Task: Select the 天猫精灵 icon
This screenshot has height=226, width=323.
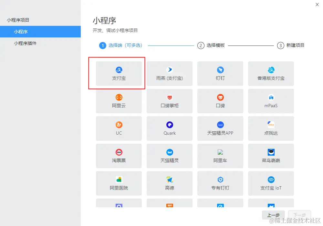Action: coord(170,152)
